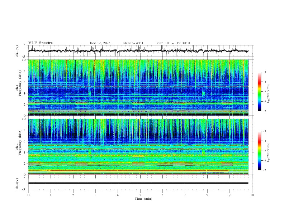Image resolution: width=284 pixels, height=219 pixels.
Task: Click inside the ch.2 spectrogram panel
Action: [138, 147]
